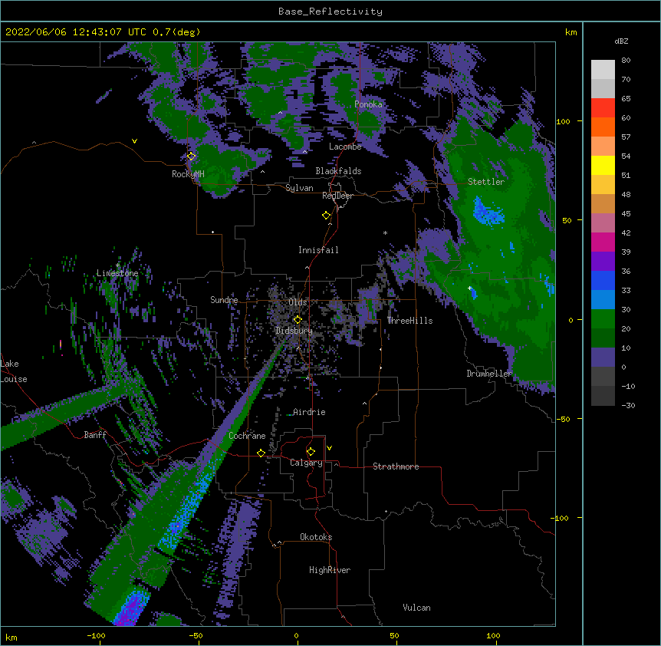Click the Innisfail label

tap(318, 250)
